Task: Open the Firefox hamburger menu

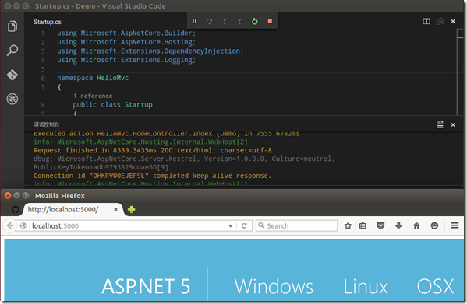Action: click(x=455, y=225)
